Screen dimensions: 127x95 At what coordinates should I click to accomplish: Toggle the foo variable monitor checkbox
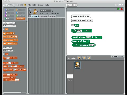click(4, 29)
